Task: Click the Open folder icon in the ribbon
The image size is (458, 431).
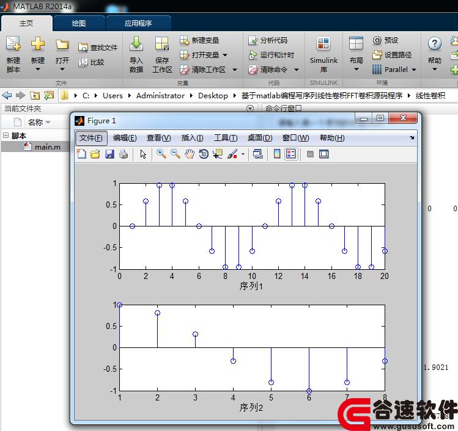Action: [62, 45]
